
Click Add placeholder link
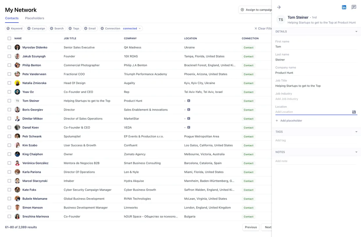(x=289, y=120)
